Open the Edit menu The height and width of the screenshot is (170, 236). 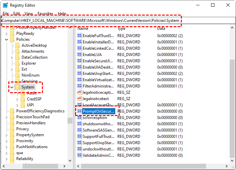point(17,14)
